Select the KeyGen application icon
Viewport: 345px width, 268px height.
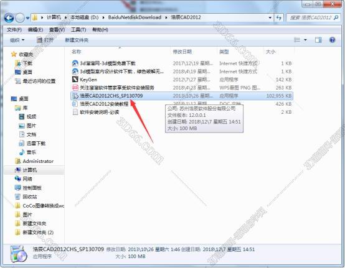pos(75,80)
